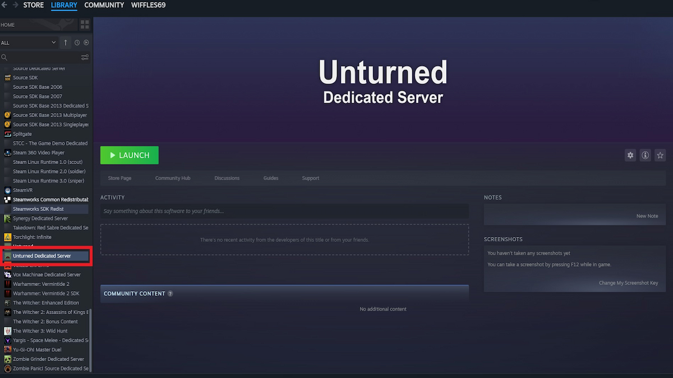Switch to collections grid view icon
Viewport: 673px width, 378px height.
point(85,25)
